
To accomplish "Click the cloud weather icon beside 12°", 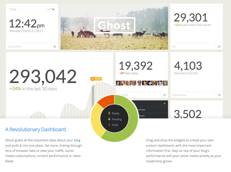I will [x=53, y=9].
